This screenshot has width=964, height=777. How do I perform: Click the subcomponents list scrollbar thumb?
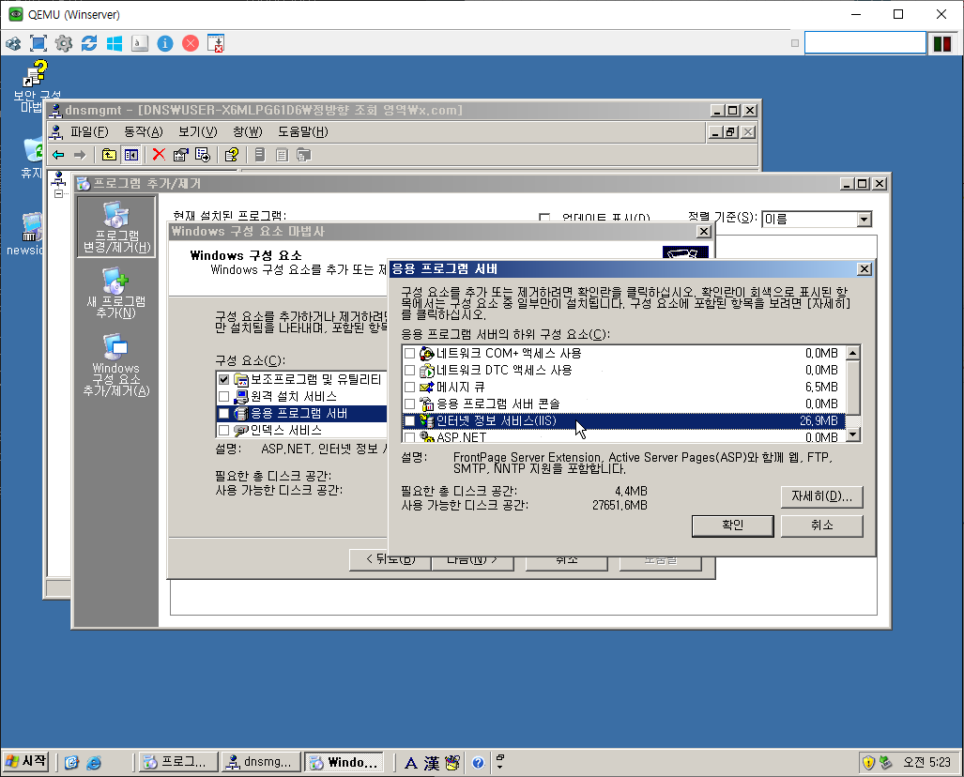tap(852, 388)
